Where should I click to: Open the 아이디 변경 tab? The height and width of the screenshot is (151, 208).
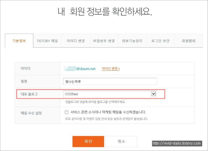click(x=76, y=41)
